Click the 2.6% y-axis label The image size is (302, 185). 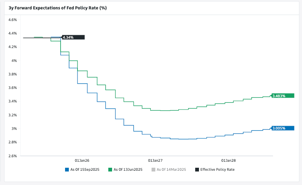[x=12, y=156]
